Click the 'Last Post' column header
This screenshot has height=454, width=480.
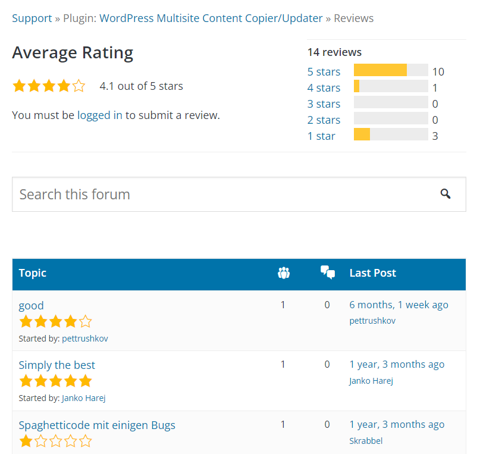[372, 273]
